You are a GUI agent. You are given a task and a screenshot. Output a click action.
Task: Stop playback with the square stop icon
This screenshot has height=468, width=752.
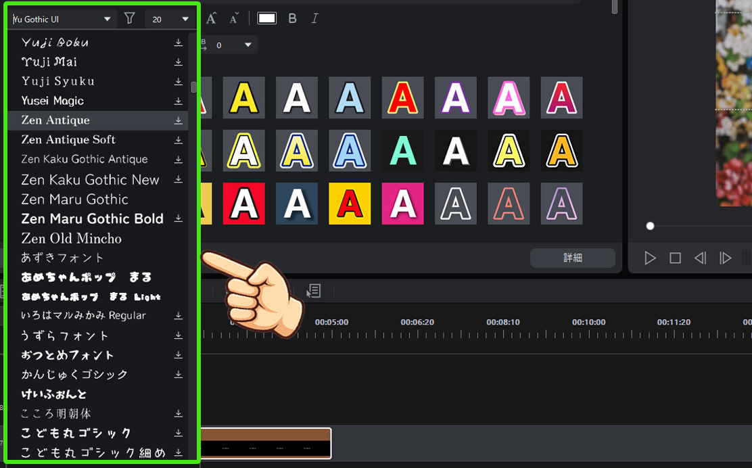tap(675, 258)
